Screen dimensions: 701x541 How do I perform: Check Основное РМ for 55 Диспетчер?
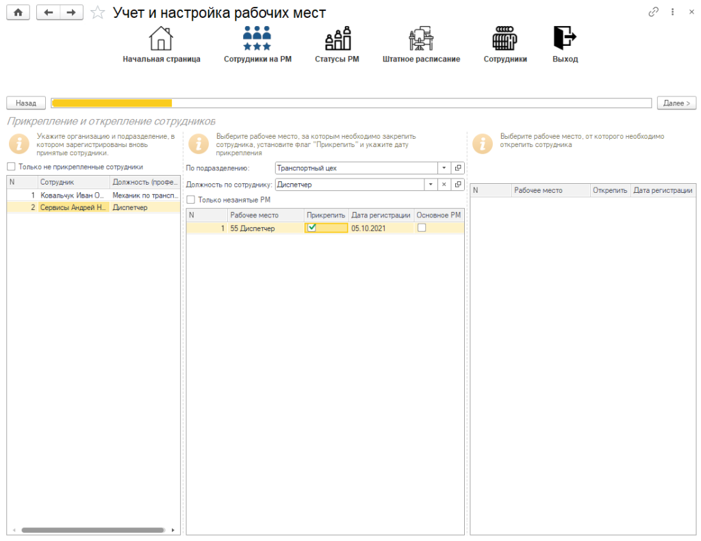click(x=422, y=228)
